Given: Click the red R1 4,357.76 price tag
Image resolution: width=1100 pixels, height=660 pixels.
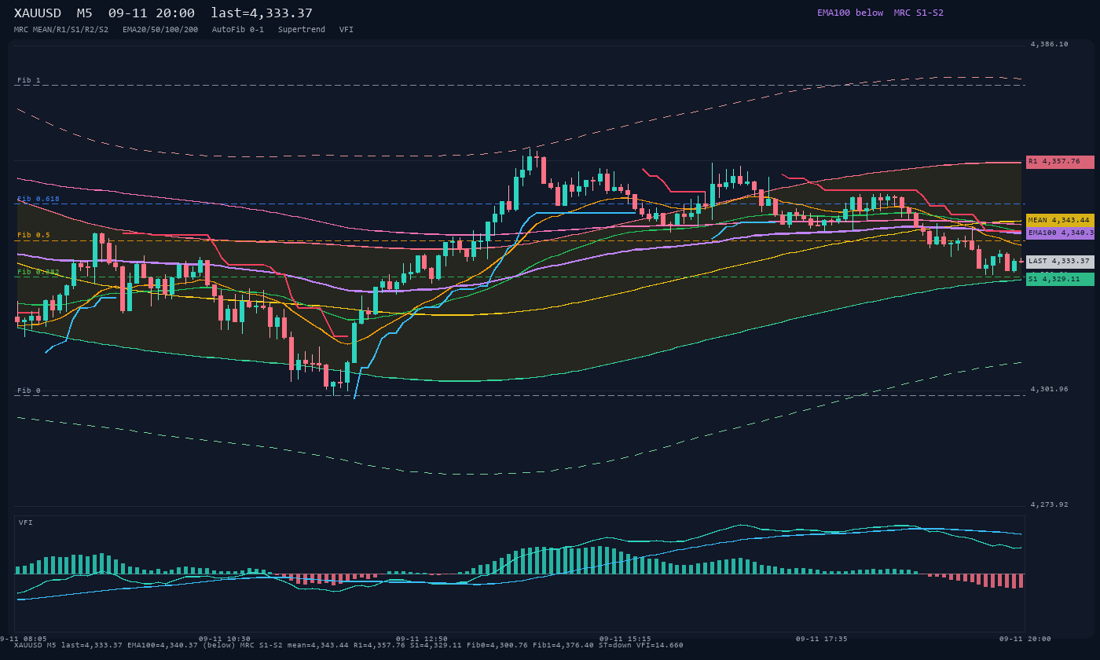Looking at the screenshot, I should click(x=1060, y=162).
